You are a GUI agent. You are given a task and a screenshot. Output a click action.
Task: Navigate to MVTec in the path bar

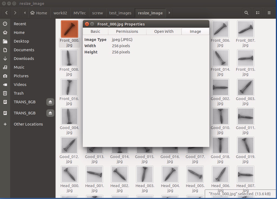(80, 13)
